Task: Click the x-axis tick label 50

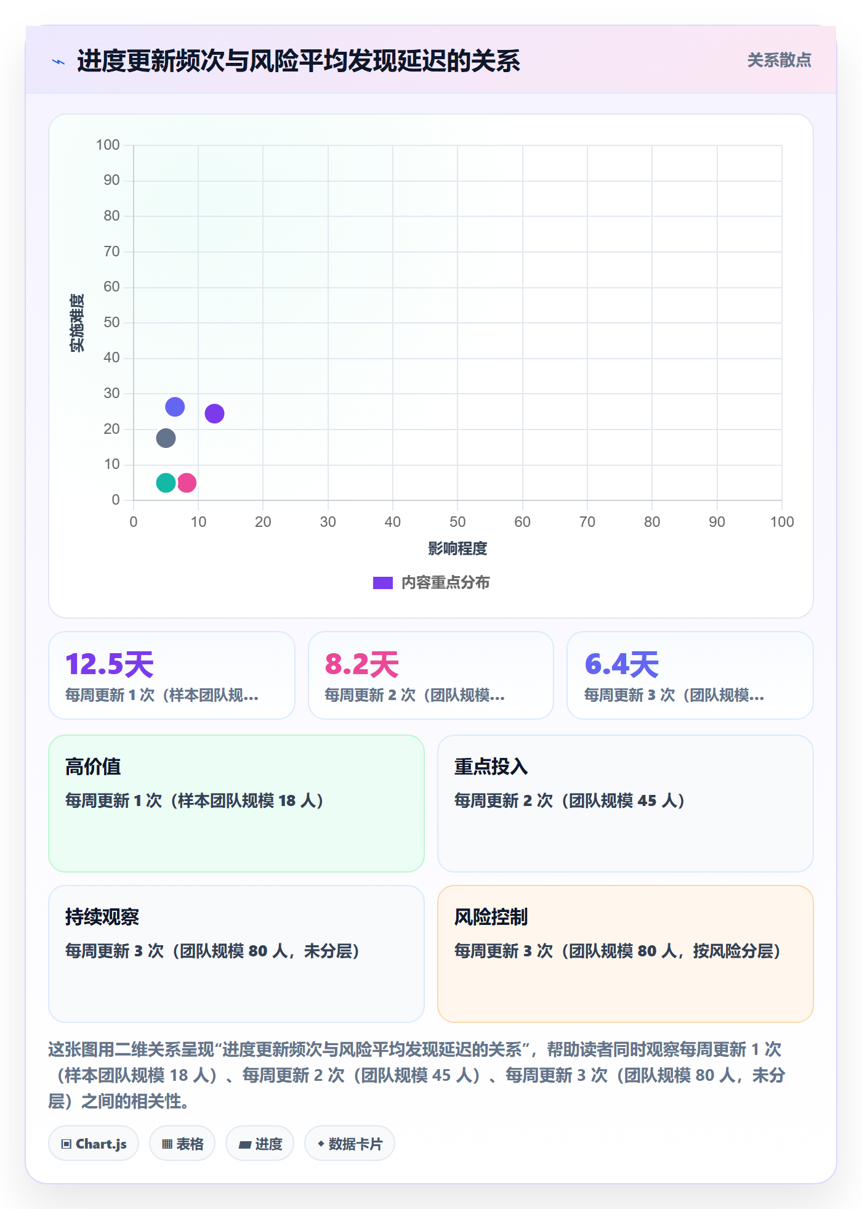Action: click(457, 522)
